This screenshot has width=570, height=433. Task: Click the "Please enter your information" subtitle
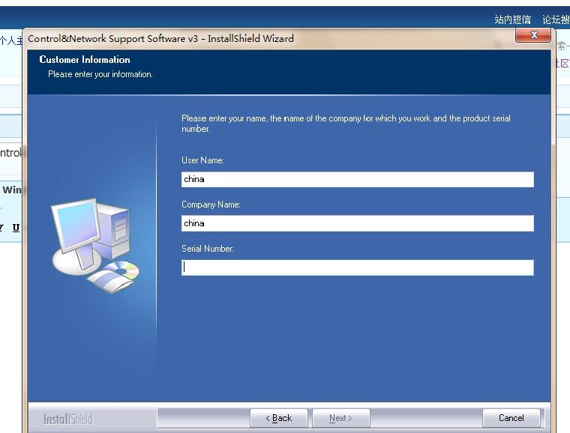point(100,74)
